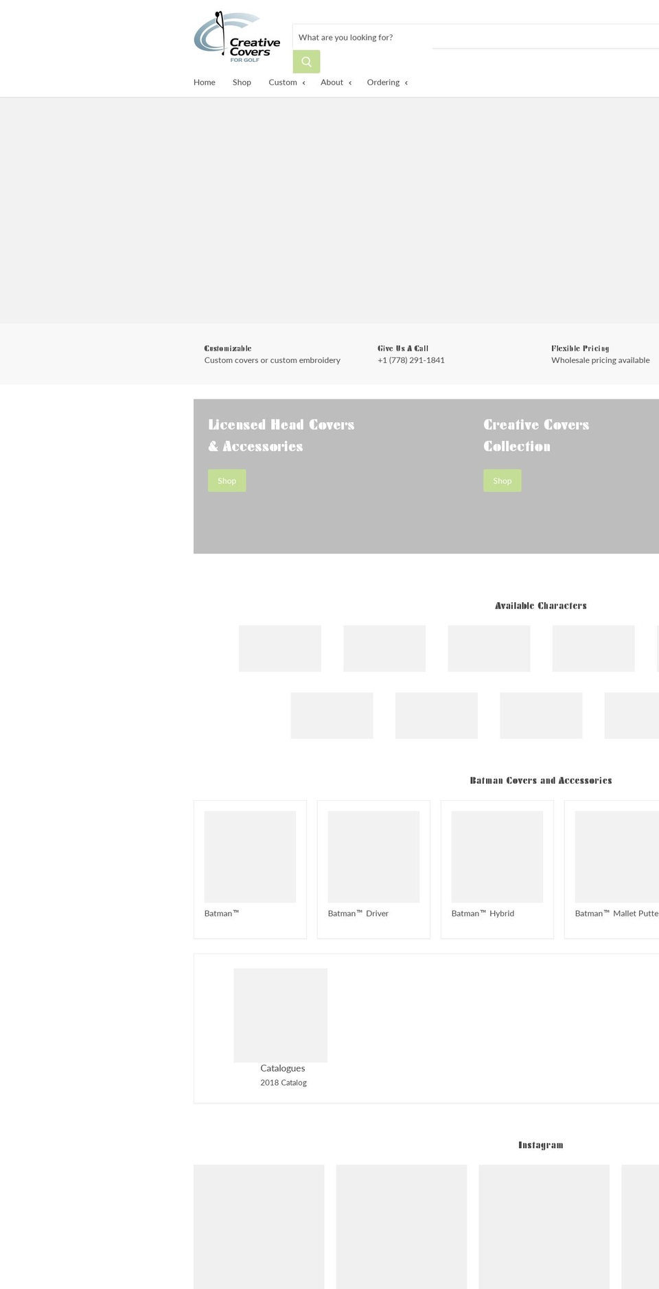Click the 'Batman Covers and Accessories' heading
The height and width of the screenshot is (1289, 659).
[541, 780]
